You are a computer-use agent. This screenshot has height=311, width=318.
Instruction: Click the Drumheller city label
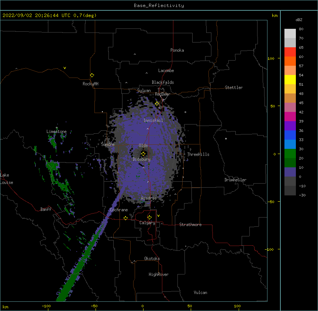[235, 180]
